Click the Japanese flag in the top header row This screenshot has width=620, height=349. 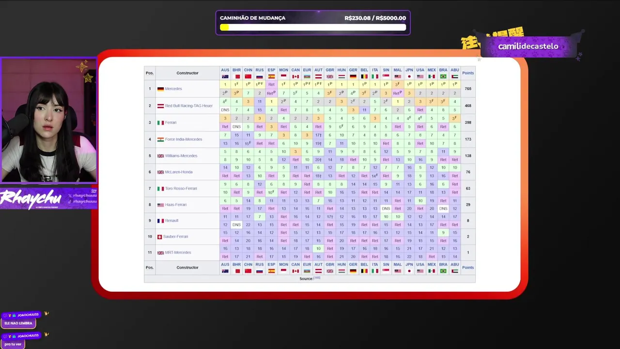pos(409,77)
